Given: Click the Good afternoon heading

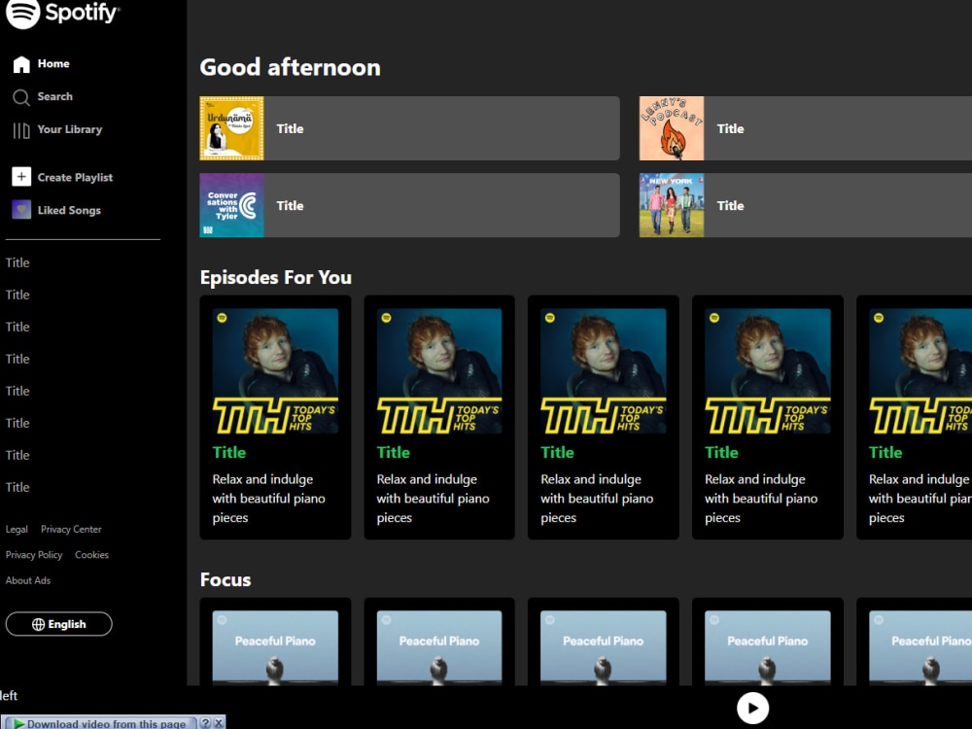Looking at the screenshot, I should pyautogui.click(x=290, y=67).
